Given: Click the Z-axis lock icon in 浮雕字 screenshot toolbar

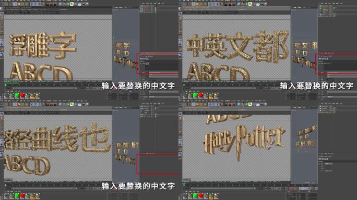Looking at the screenshot, I should (x=39, y=4).
